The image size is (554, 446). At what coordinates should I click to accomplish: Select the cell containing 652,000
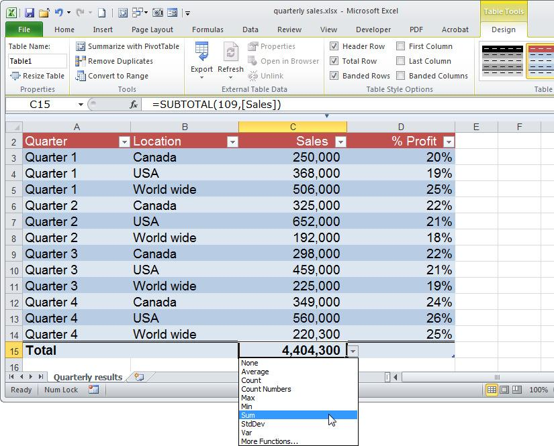coord(293,221)
